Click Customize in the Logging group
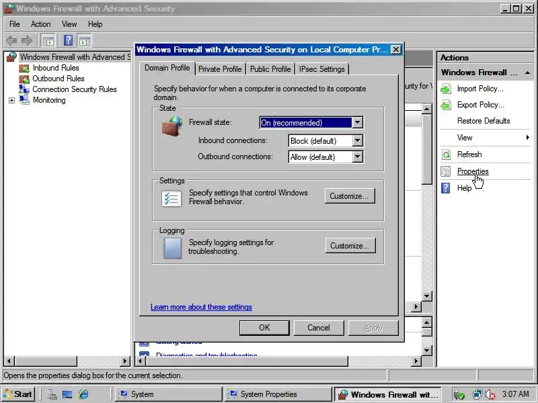The height and width of the screenshot is (403, 538). pos(350,245)
